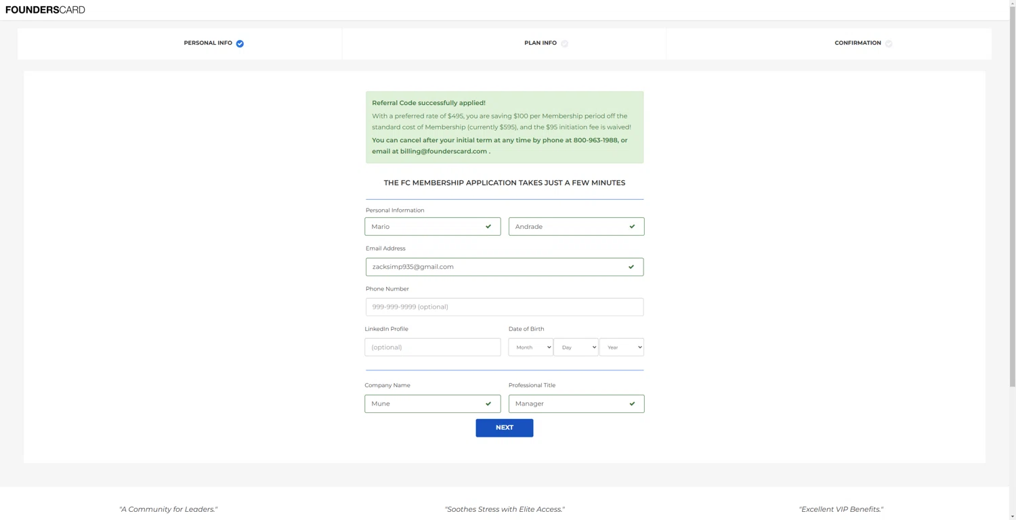
Task: Click the grey checkmark beside Confirmation
Action: (889, 43)
